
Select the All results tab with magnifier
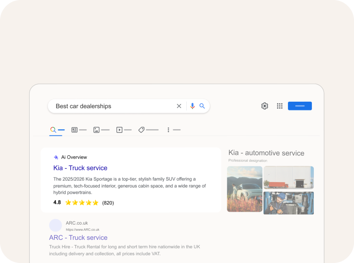tap(57, 130)
